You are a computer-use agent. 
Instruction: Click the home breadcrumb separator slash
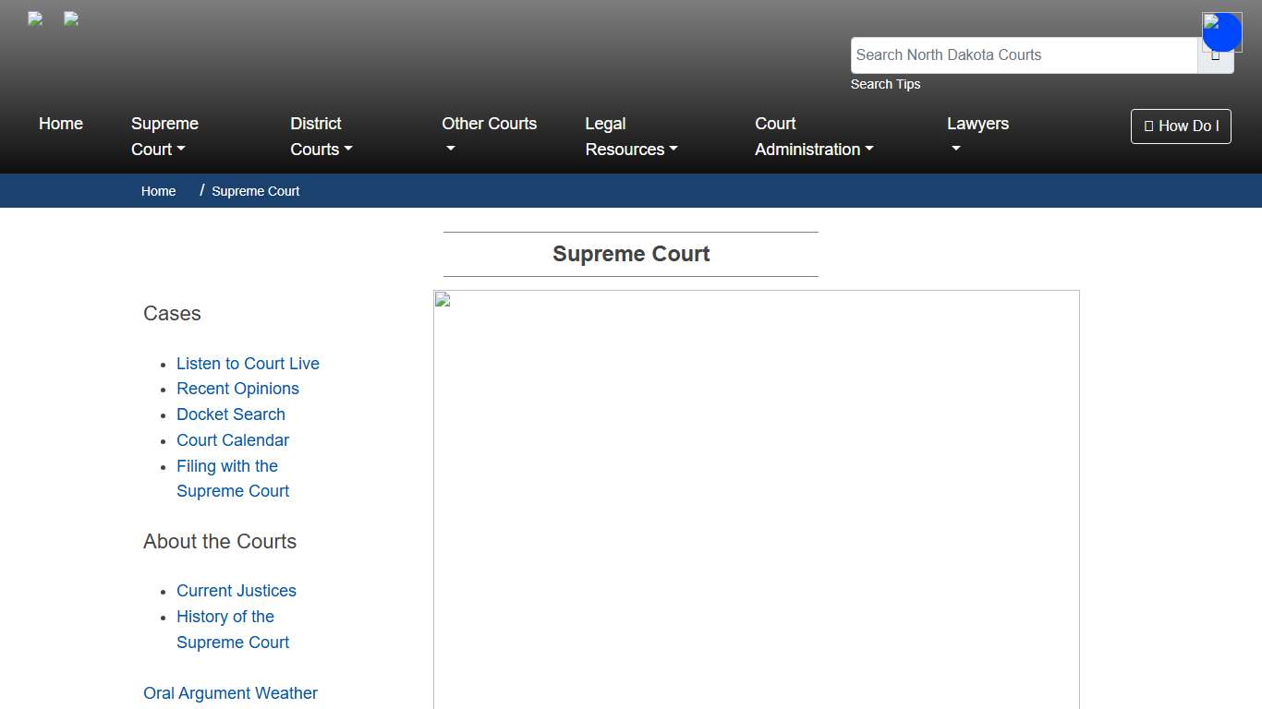click(x=200, y=189)
